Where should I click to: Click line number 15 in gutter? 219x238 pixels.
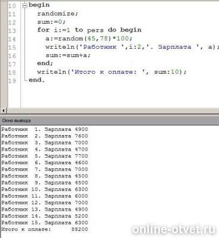point(12,48)
